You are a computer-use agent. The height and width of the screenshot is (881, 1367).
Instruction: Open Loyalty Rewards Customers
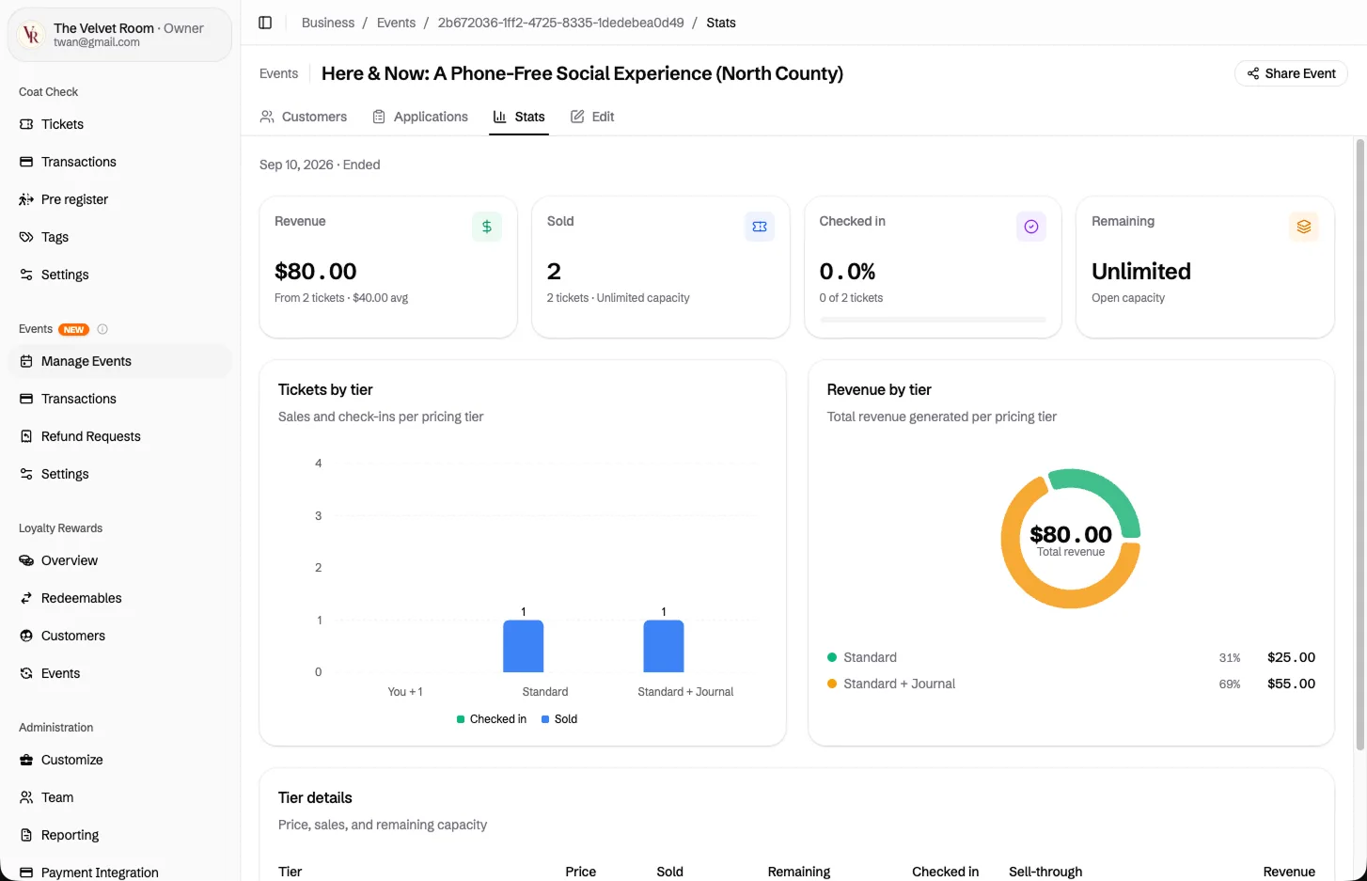120,636
